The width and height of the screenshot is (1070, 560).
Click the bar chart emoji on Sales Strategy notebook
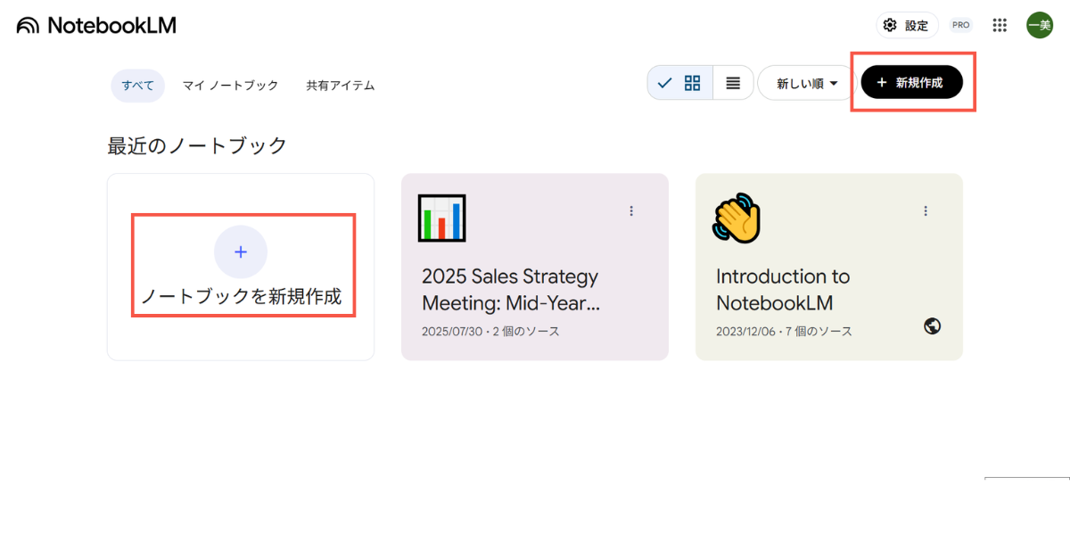click(x=441, y=218)
